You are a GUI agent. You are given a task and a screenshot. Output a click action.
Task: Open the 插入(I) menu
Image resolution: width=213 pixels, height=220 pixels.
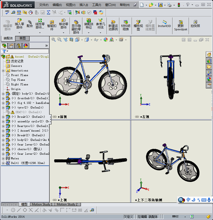84,5
